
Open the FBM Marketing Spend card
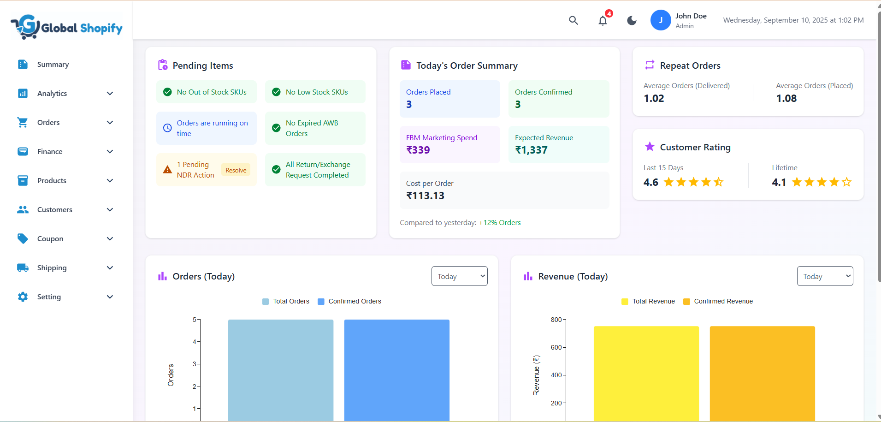(x=449, y=144)
